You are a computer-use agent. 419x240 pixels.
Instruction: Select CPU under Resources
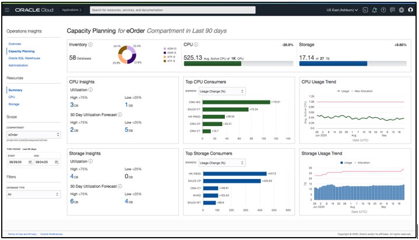click(x=12, y=97)
